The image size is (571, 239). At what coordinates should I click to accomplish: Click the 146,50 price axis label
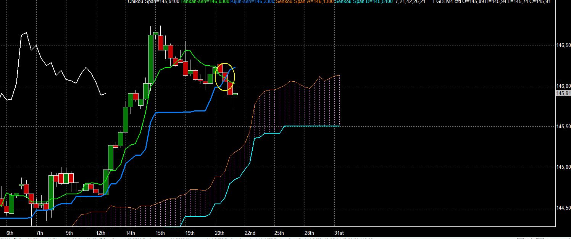(x=563, y=45)
